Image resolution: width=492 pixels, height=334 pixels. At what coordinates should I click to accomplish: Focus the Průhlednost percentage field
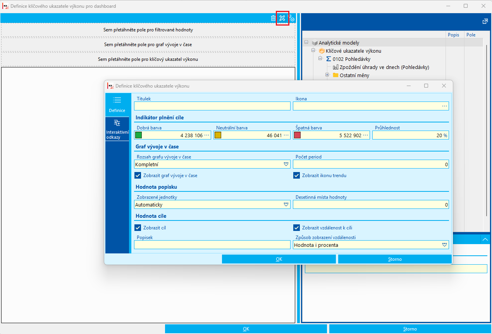point(411,135)
